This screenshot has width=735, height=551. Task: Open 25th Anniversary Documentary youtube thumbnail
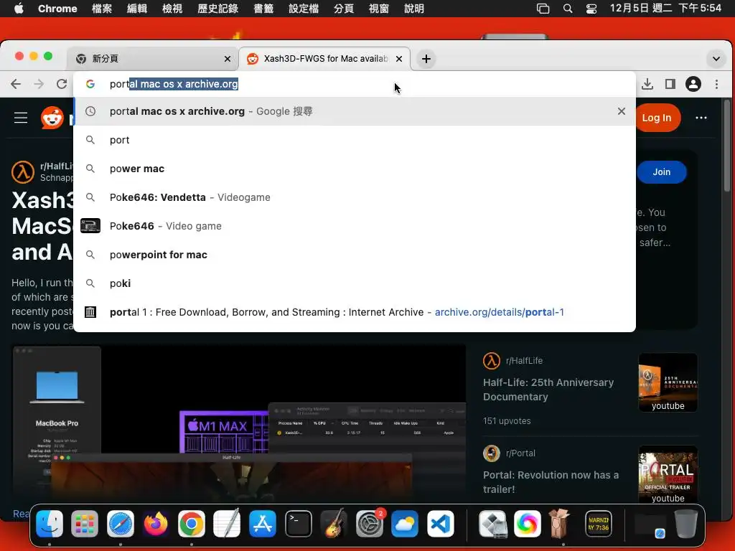(668, 382)
